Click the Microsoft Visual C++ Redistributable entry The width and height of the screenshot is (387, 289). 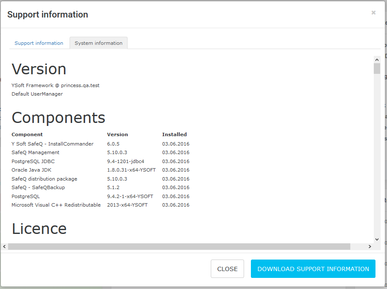(56, 205)
